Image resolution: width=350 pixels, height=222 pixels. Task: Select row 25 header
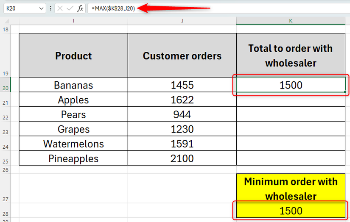pyautogui.click(x=6, y=158)
